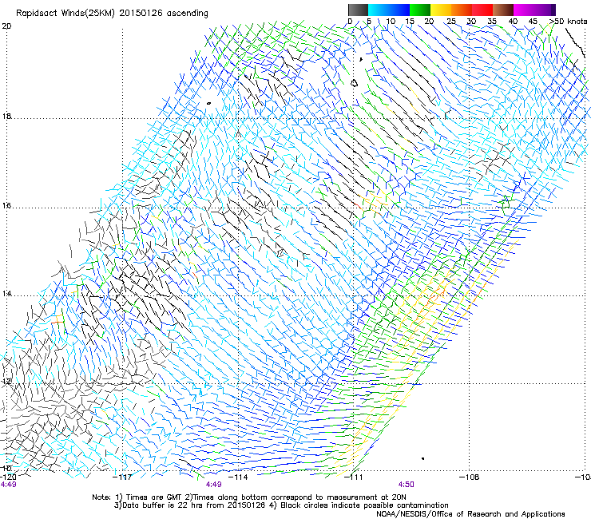Click the '25' legend scale label

pos(451,22)
